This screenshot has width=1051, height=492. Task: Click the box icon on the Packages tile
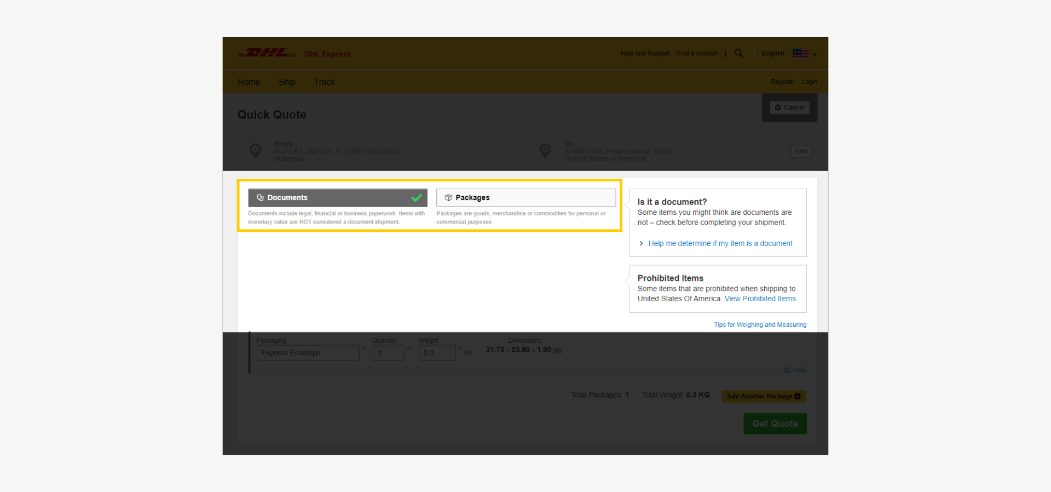448,197
